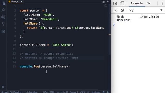This screenshot has height=93, width=165.
Task: Activate the DevTools inspect element icon
Action: pyautogui.click(x=115, y=3)
